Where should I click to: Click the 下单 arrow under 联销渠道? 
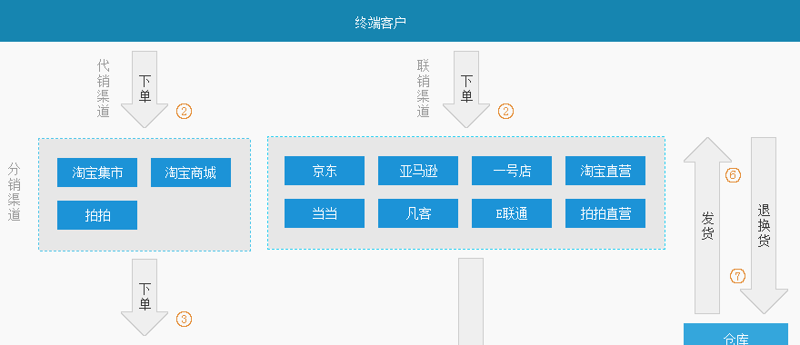[x=466, y=89]
